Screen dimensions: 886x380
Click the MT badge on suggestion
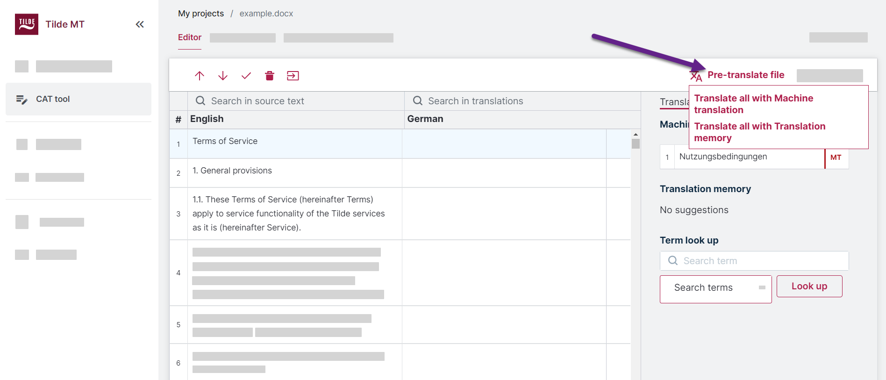point(836,158)
